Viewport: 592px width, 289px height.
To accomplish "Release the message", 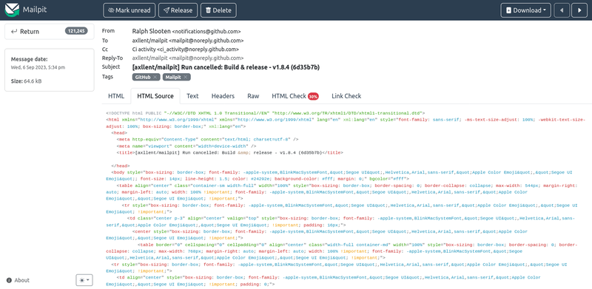I will (x=178, y=10).
